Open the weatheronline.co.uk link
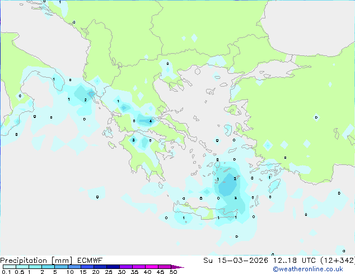 click(x=308, y=269)
